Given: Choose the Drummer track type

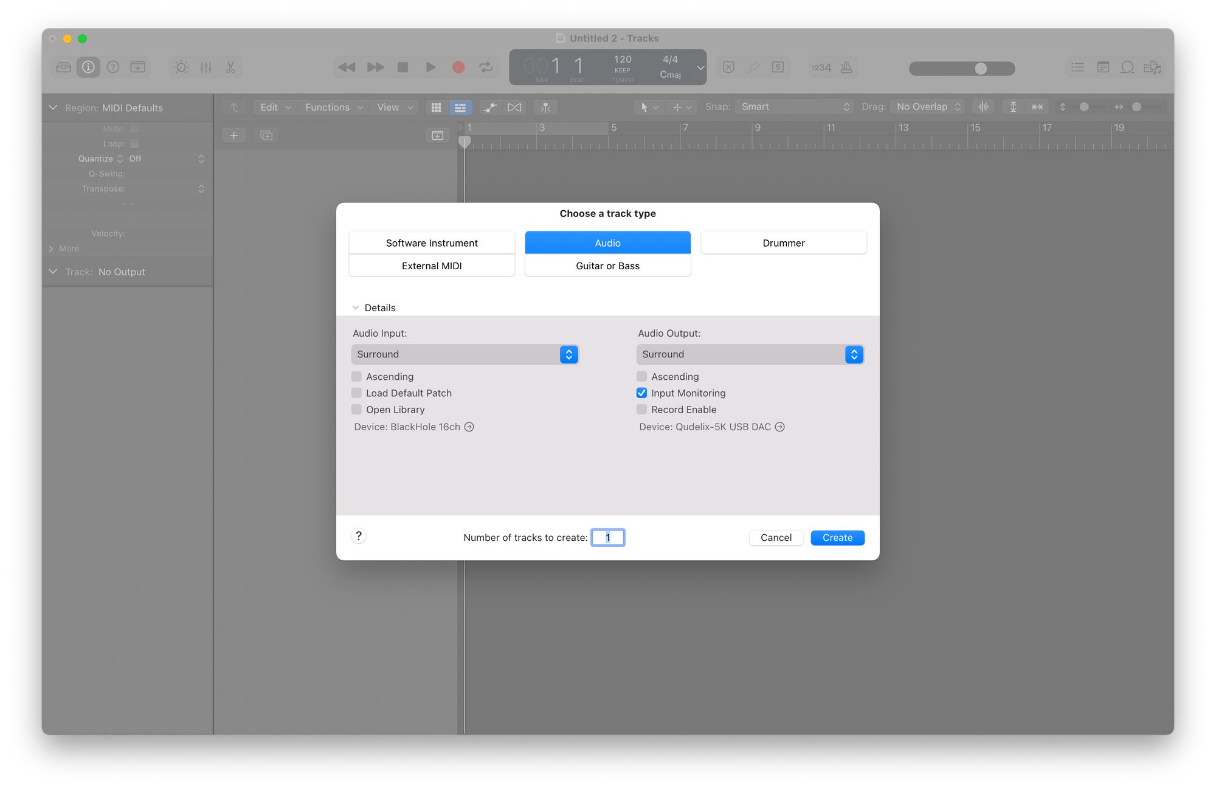Looking at the screenshot, I should (x=783, y=243).
